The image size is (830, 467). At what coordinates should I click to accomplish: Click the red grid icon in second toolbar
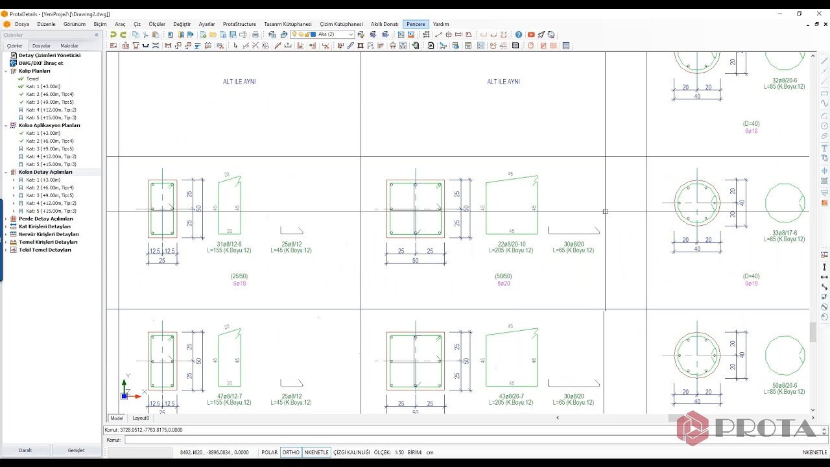tap(553, 45)
